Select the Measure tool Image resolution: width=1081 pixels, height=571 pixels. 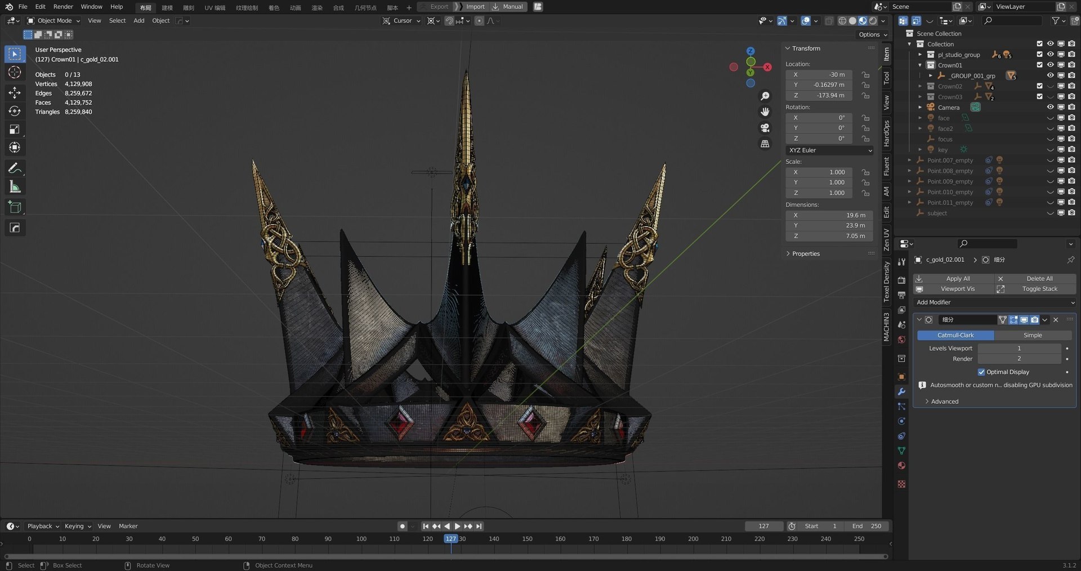click(x=15, y=187)
